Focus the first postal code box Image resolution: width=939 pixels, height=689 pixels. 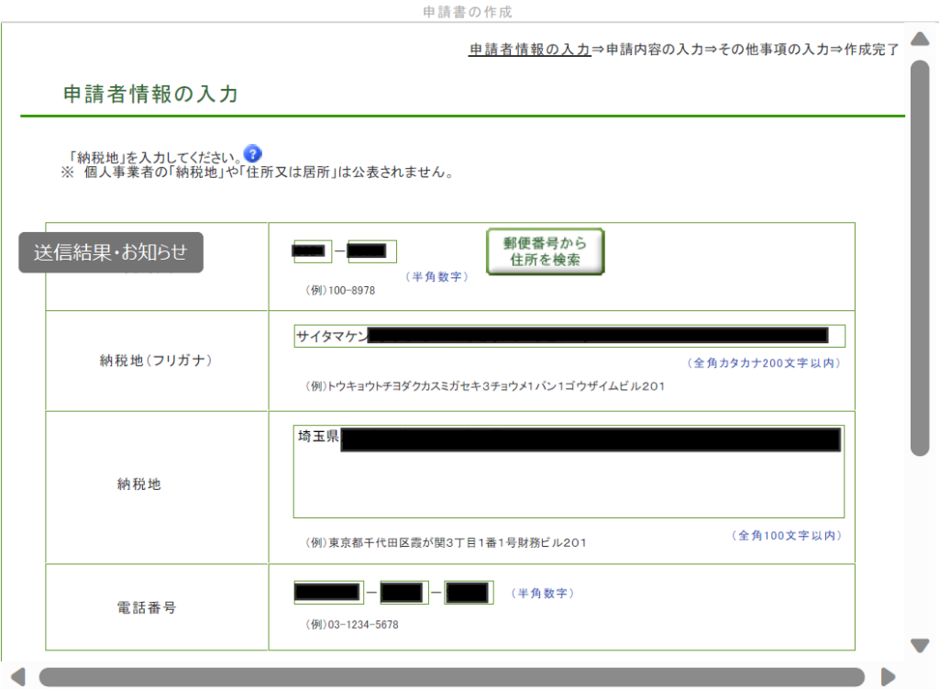[x=312, y=251]
